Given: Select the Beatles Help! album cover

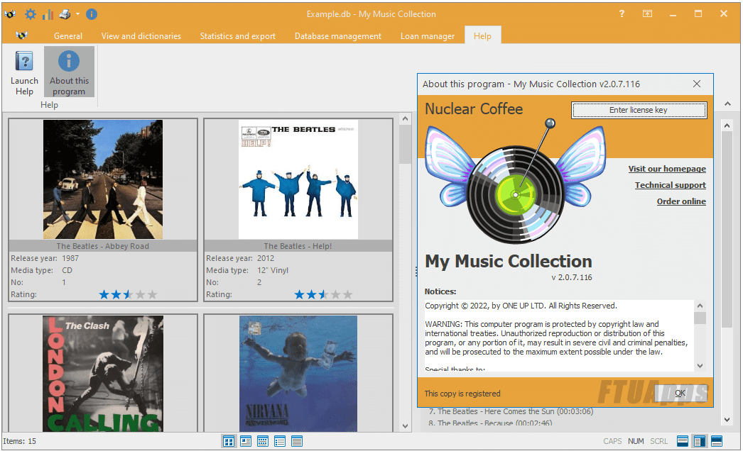Looking at the screenshot, I should 298,179.
